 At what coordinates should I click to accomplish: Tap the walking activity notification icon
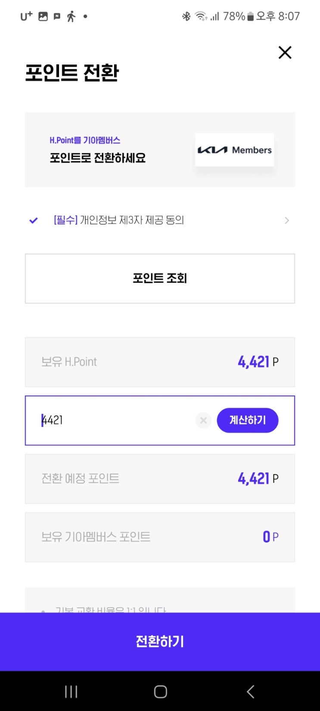(x=71, y=16)
